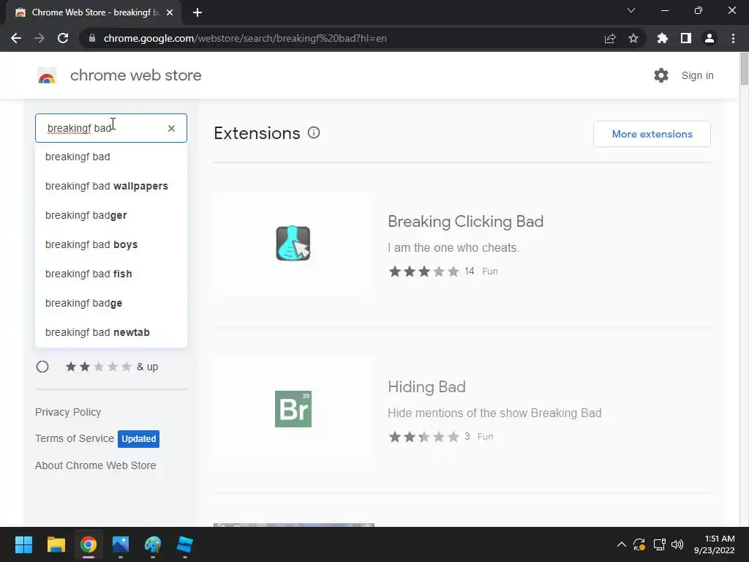749x562 pixels.
Task: Open Breaking Clicking Bad flask icon
Action: pyautogui.click(x=293, y=243)
